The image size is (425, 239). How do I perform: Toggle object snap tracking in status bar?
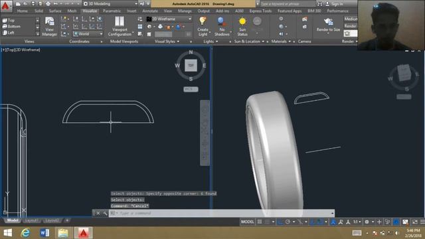click(312, 222)
